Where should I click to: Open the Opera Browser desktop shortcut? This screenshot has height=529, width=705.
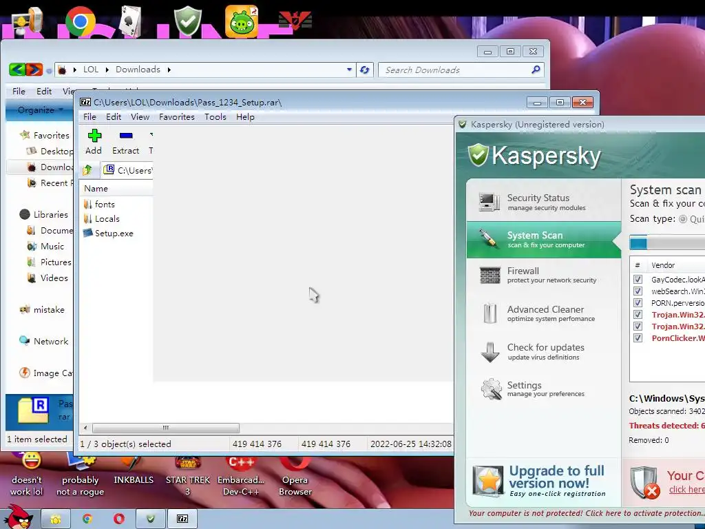(x=295, y=476)
